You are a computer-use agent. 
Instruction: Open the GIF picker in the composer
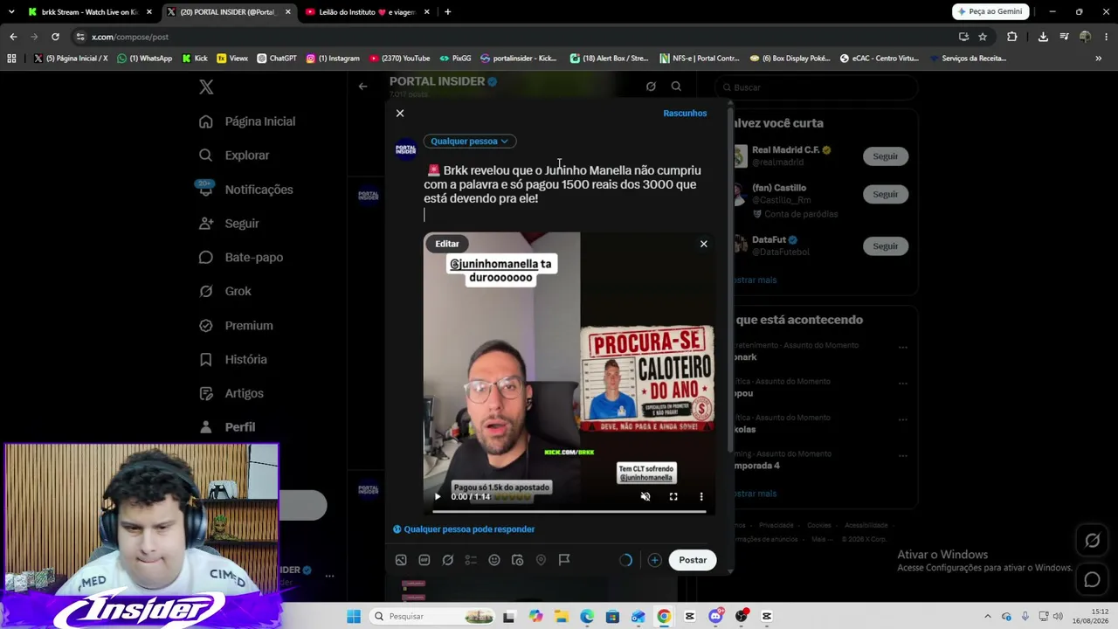coord(424,560)
